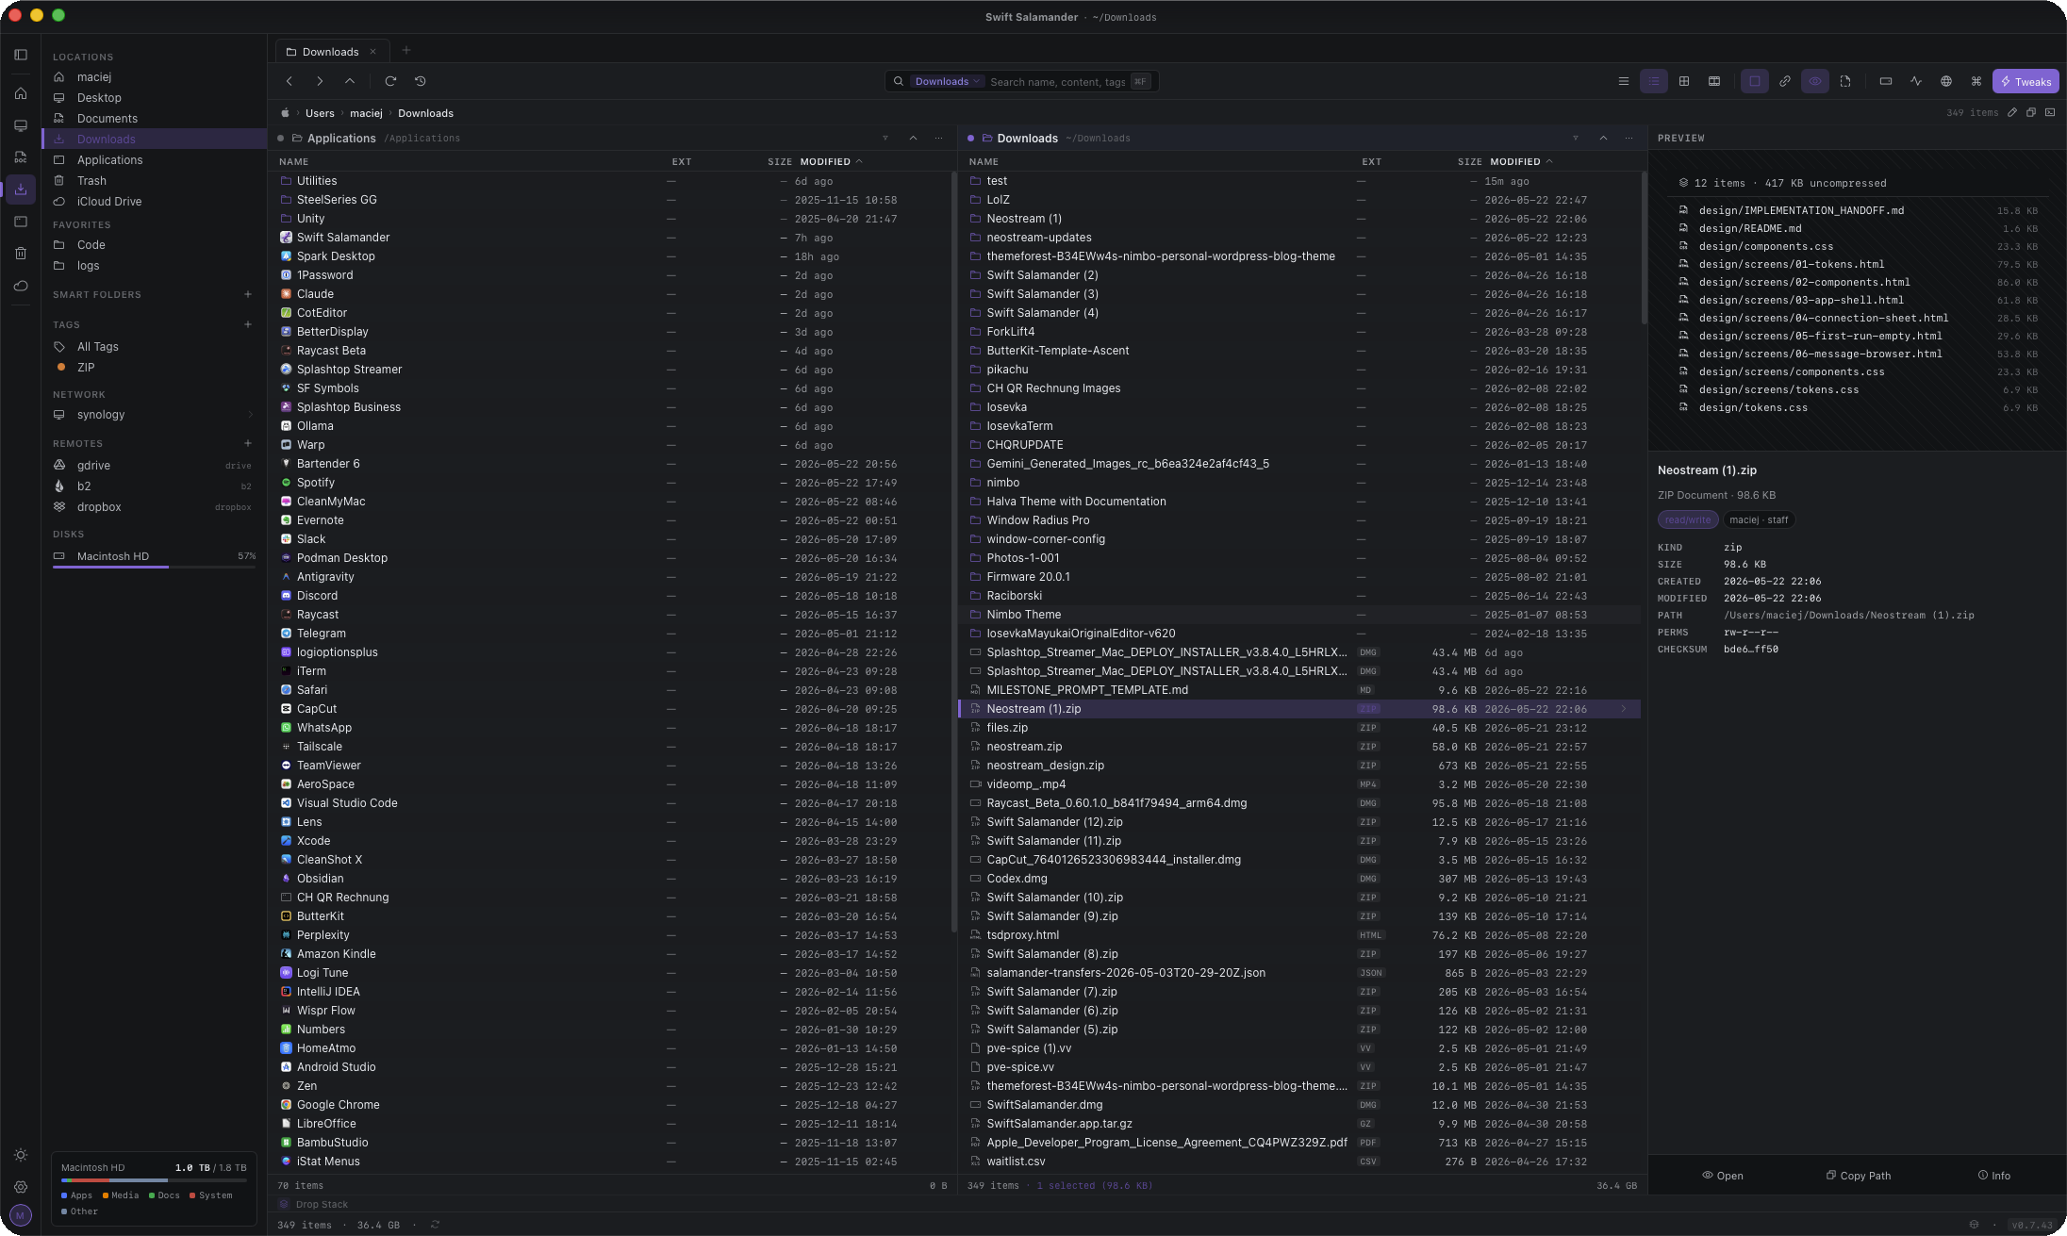Click the sync icon in the status bar

[x=436, y=1225]
